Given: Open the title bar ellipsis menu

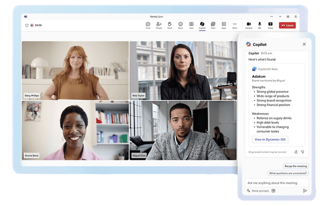Looking at the screenshot, I should point(272,17).
